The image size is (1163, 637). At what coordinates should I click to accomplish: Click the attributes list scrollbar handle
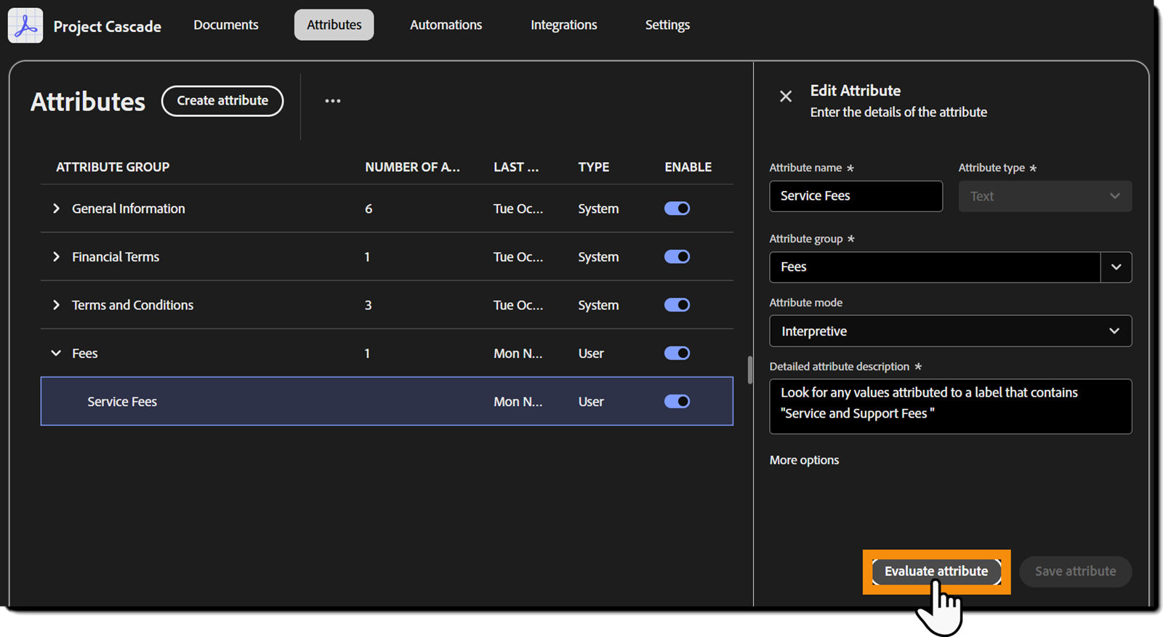pyautogui.click(x=749, y=370)
